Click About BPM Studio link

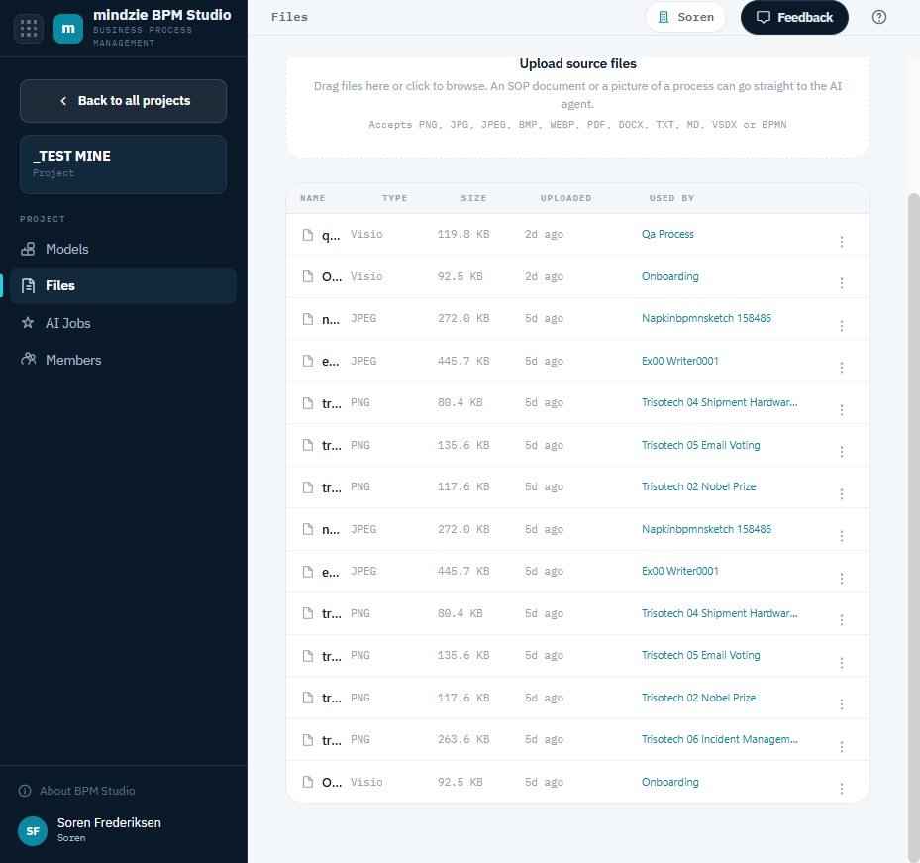point(77,791)
